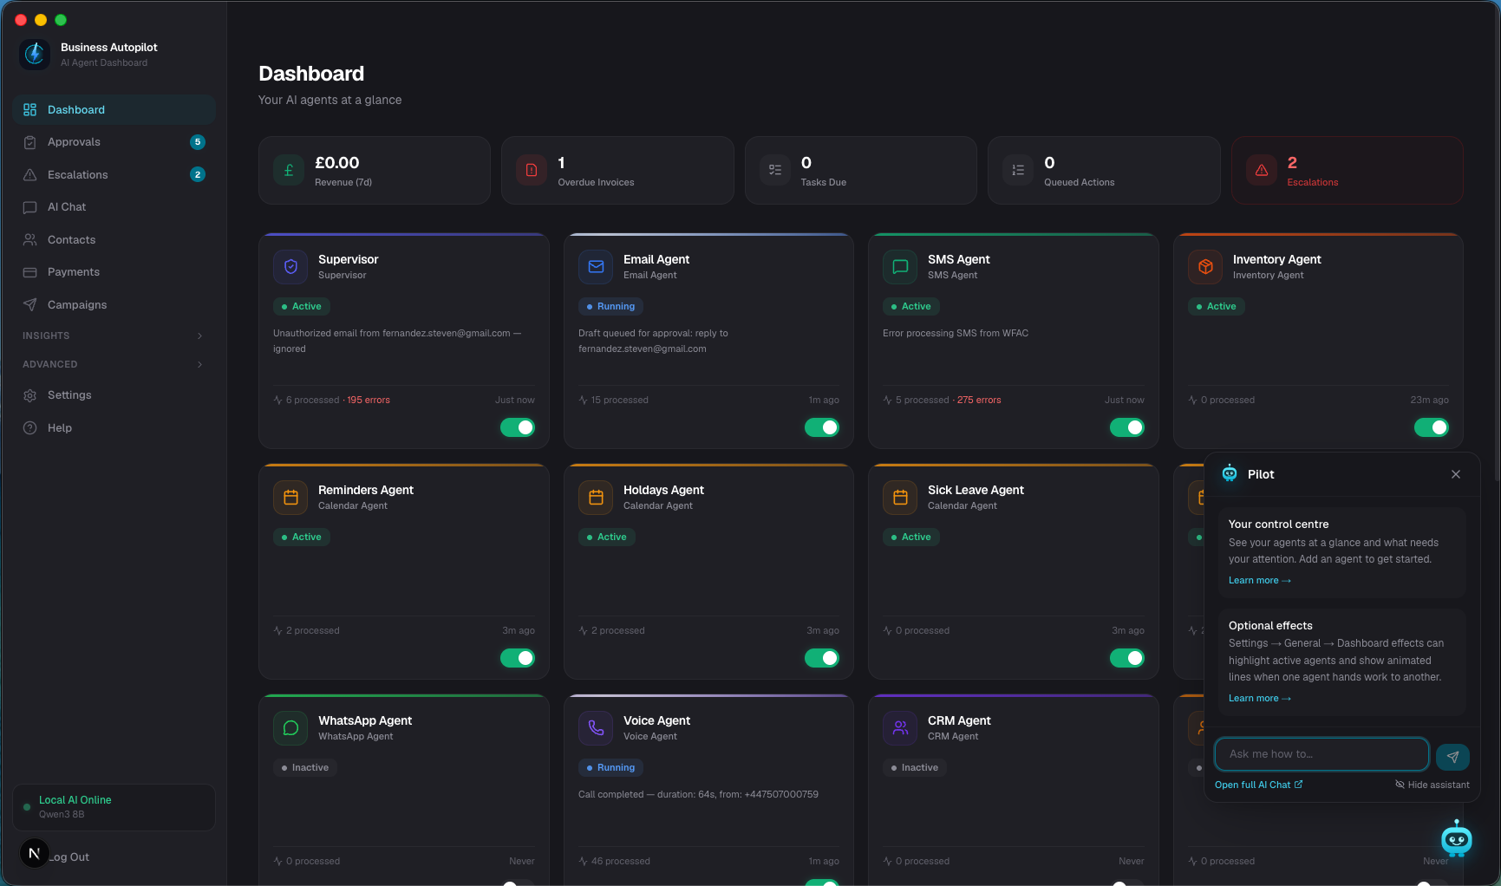
Task: Click the Payments card icon in sidebar
Action: pos(30,272)
